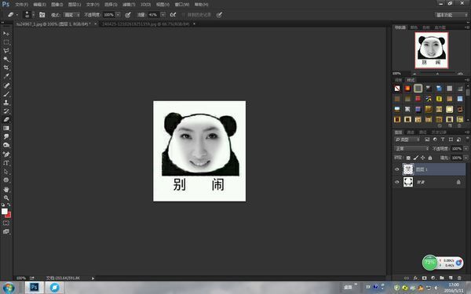Change the screen mode in the toolbox

[x=6, y=231]
